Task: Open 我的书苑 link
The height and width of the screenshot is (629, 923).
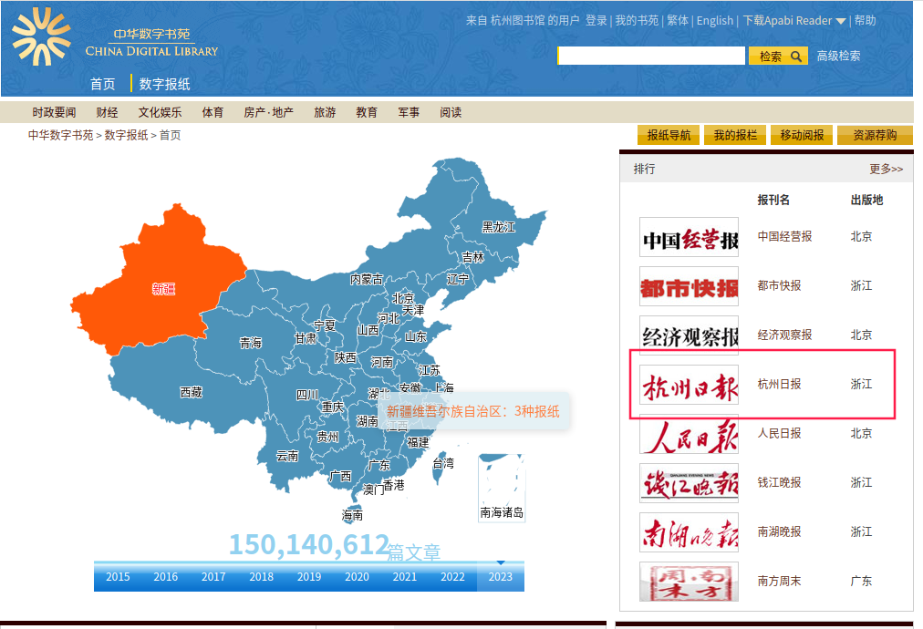Action: (x=637, y=21)
